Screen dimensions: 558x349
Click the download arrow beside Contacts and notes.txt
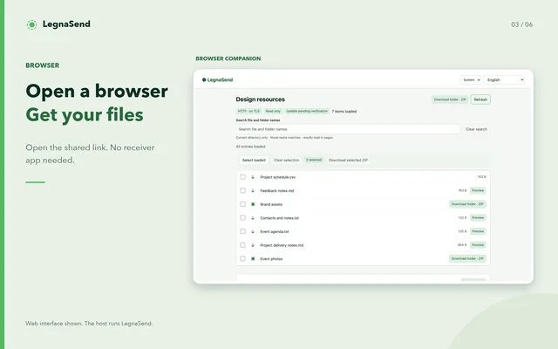(253, 218)
